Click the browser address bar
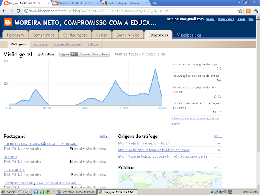The image size is (260, 195). click(131, 11)
